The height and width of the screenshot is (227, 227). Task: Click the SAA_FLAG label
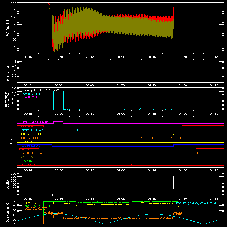tap(28, 150)
